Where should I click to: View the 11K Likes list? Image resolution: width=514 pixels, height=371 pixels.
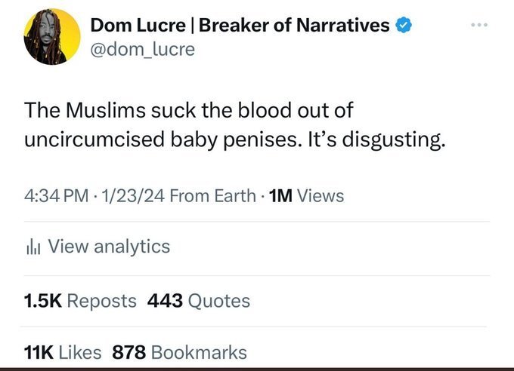click(x=62, y=351)
